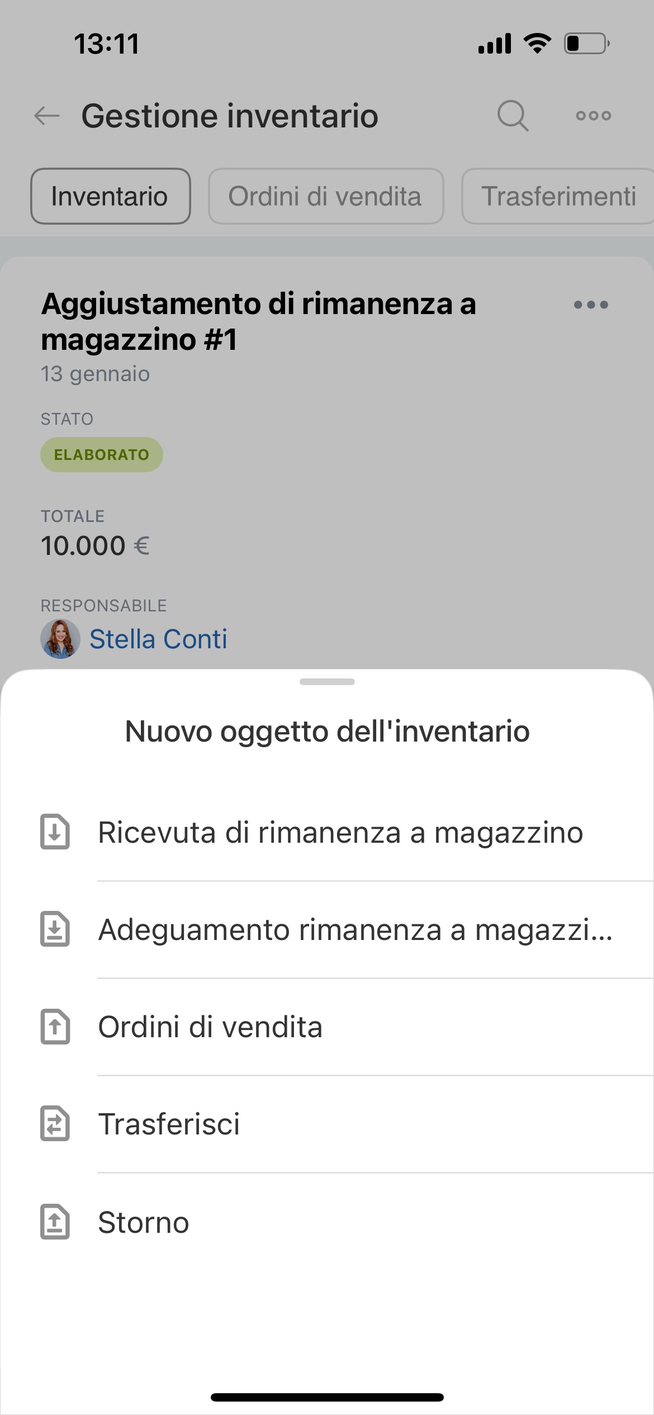Tap the Trasferisci transfer icon
The height and width of the screenshot is (1415, 654).
click(x=55, y=1124)
